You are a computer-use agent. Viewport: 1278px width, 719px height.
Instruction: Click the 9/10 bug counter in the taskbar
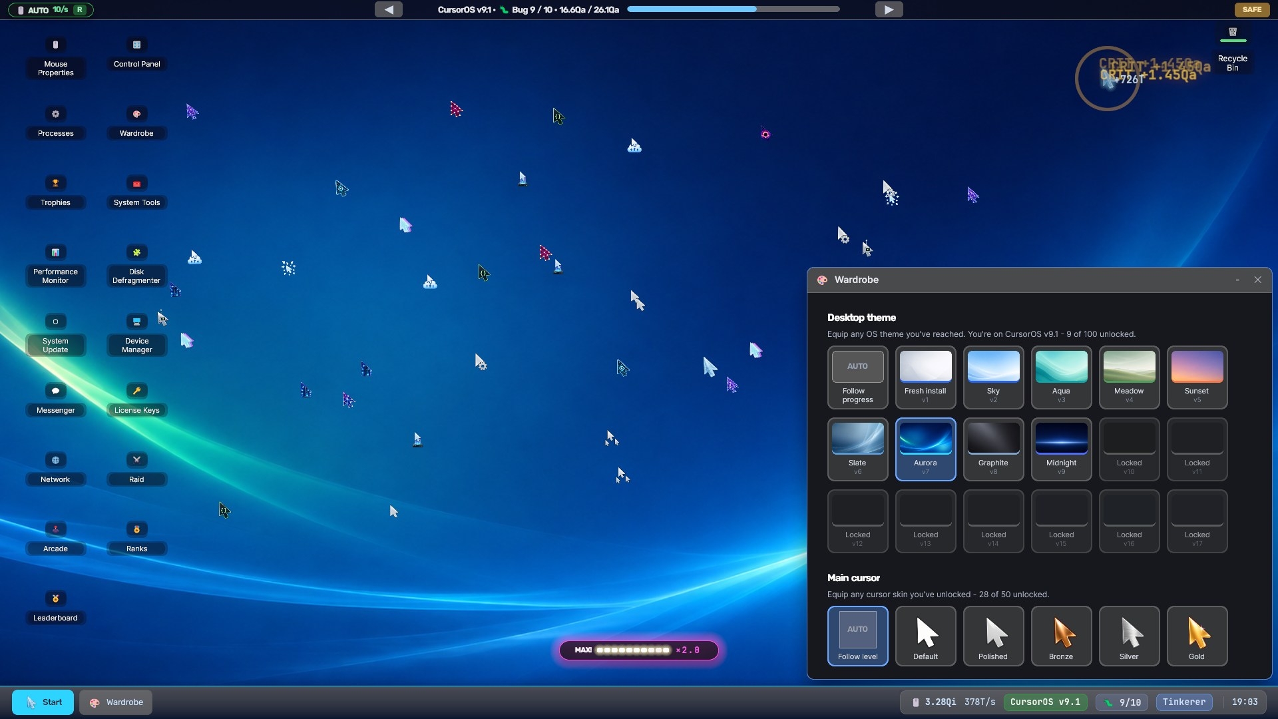tap(1122, 702)
